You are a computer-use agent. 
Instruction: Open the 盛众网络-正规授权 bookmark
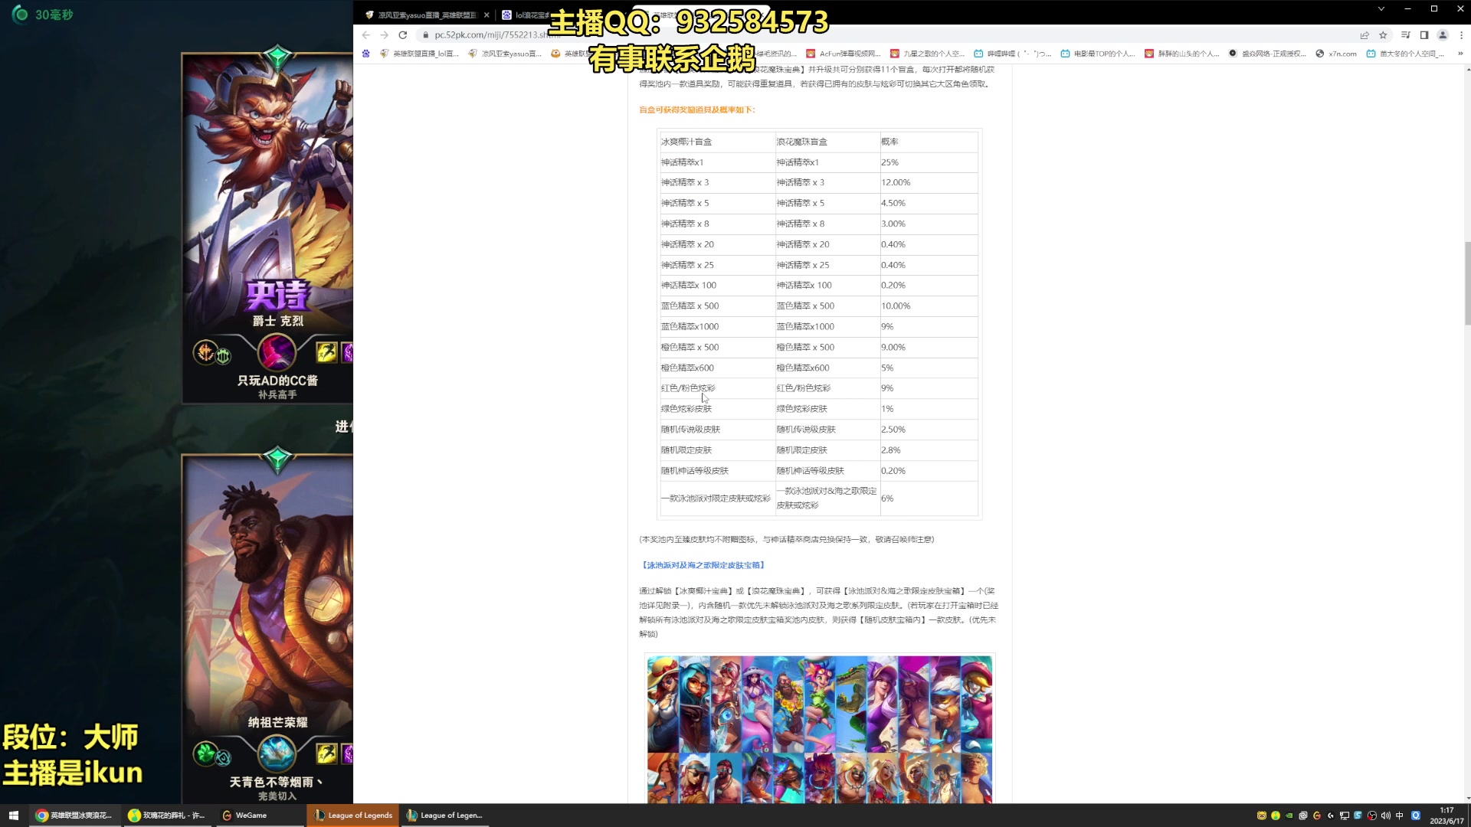pos(1267,54)
